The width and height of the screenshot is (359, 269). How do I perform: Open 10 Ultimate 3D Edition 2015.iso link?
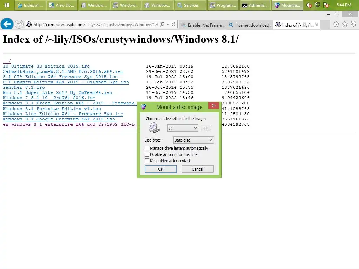46,66
